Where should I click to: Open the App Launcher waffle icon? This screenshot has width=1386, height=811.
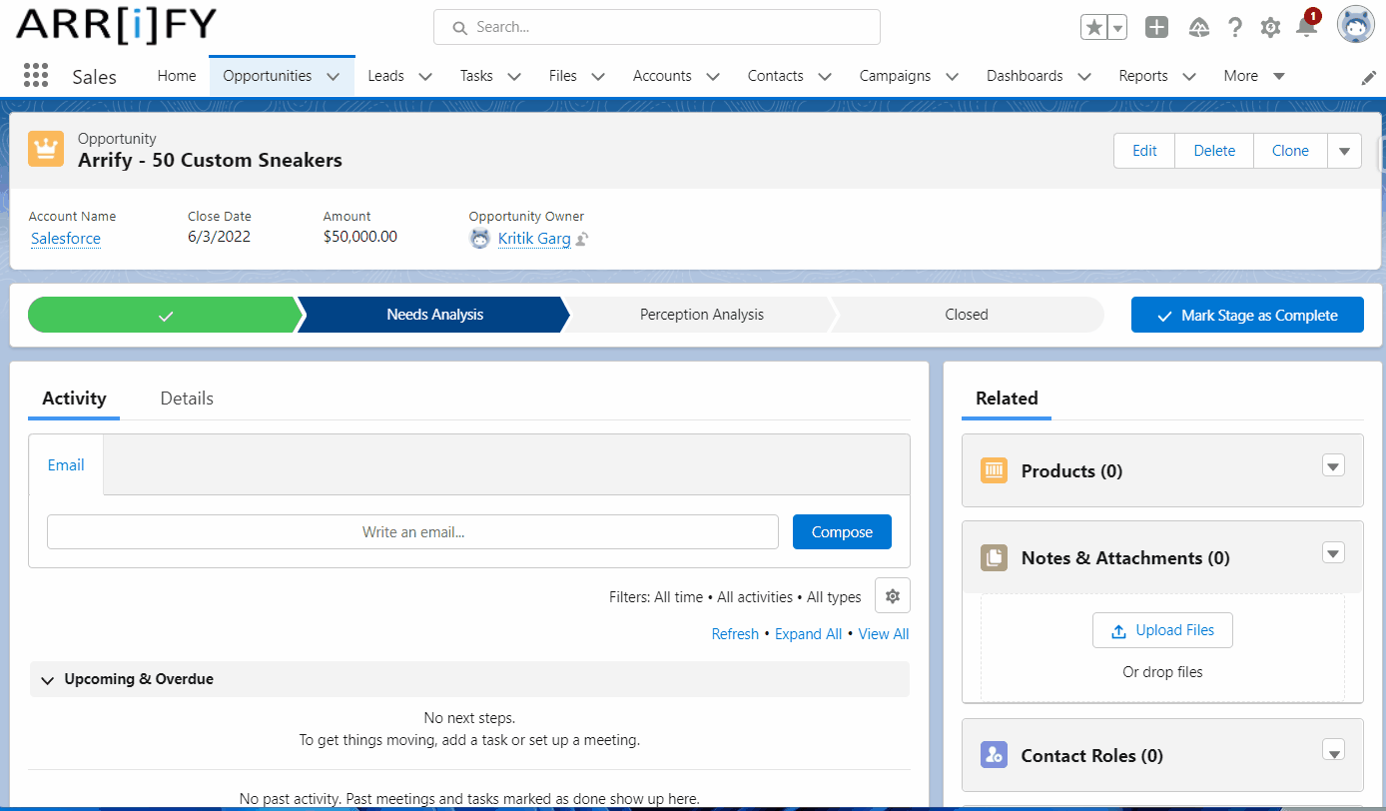(x=36, y=75)
